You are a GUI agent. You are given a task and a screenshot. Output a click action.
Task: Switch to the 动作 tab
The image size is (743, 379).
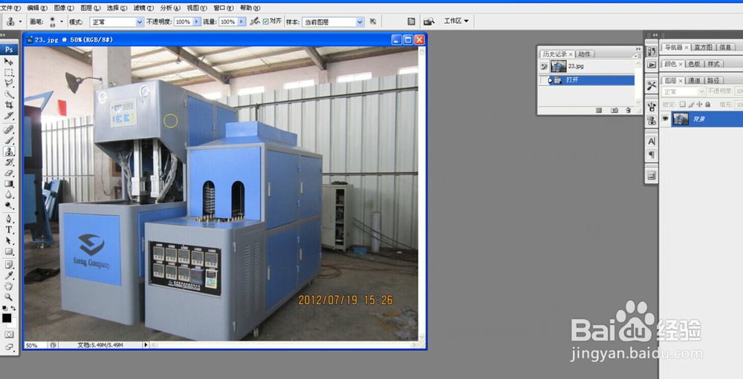tap(585, 54)
